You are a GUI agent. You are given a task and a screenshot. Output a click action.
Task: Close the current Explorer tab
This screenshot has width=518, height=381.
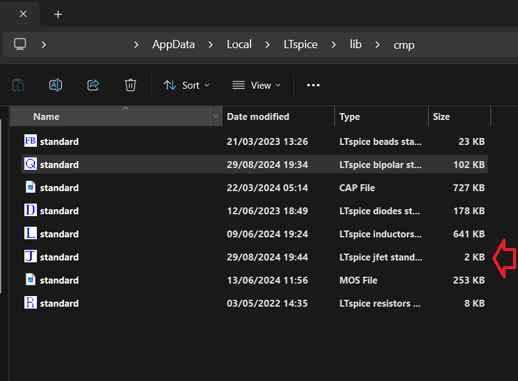point(23,14)
